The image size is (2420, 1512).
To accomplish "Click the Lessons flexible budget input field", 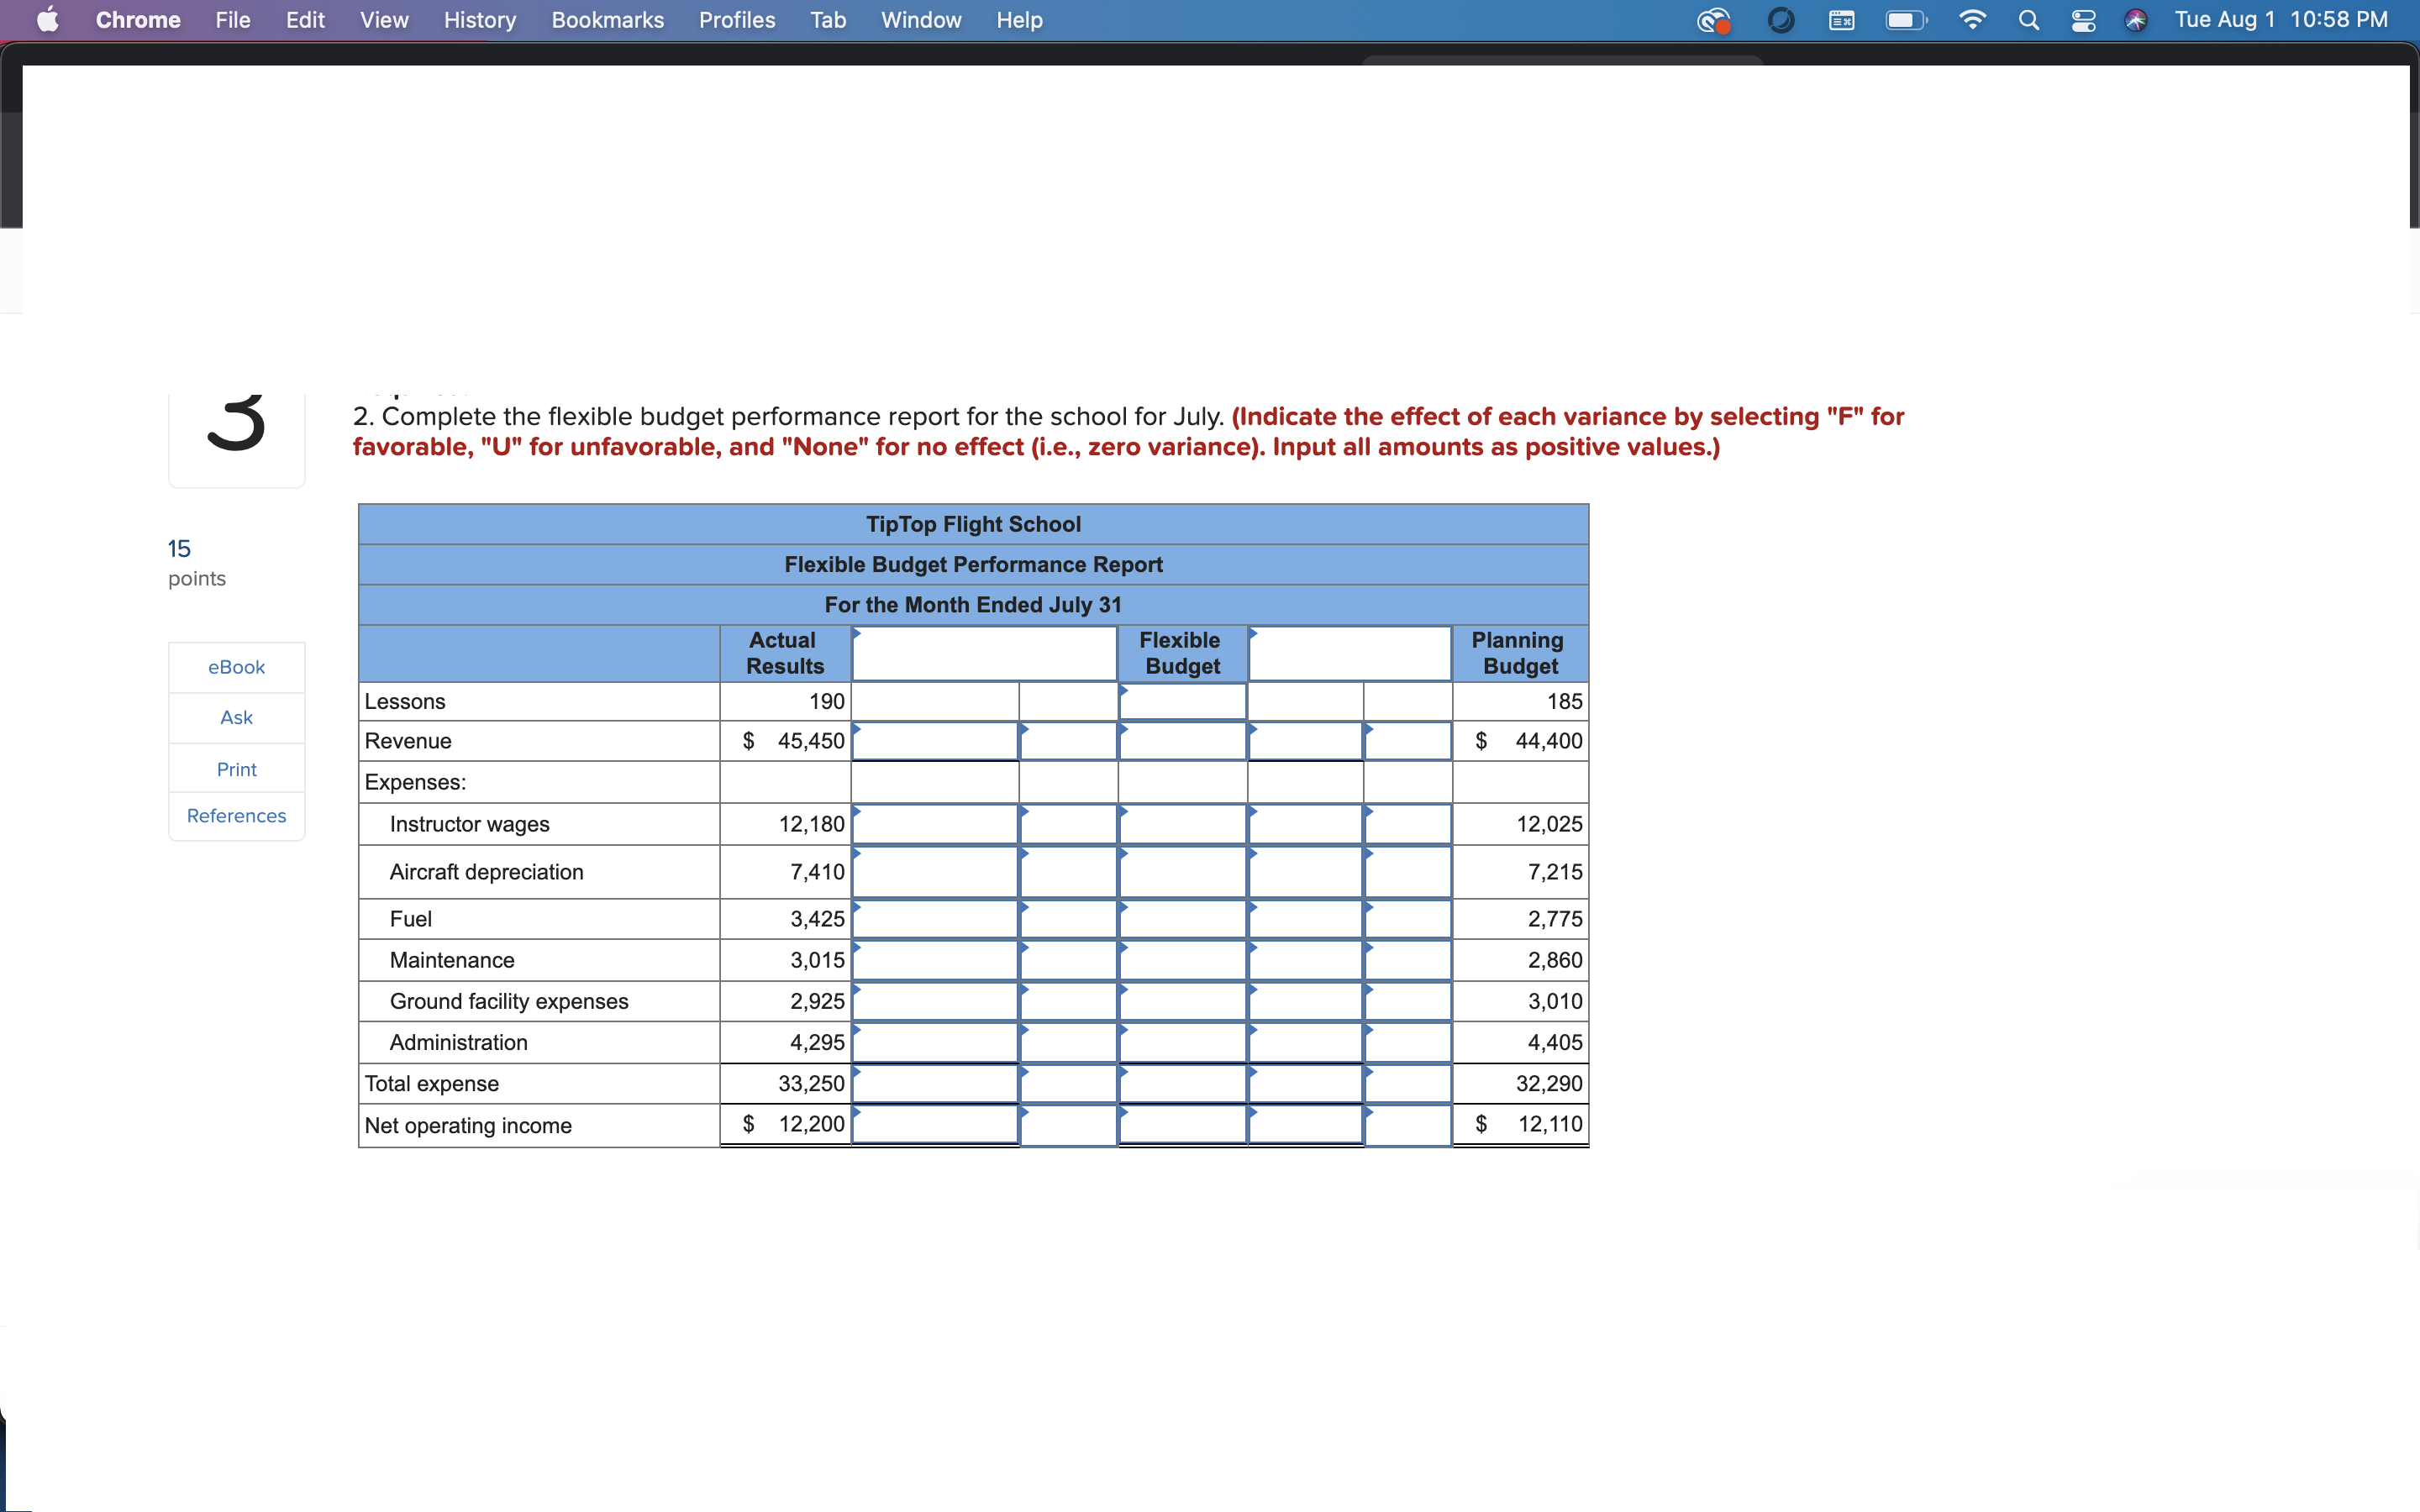I will pos(1182,701).
